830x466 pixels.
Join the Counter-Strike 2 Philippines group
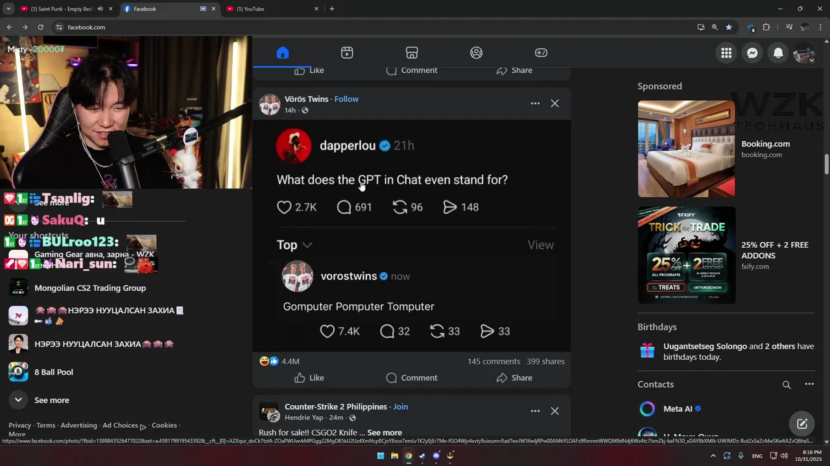pos(401,406)
